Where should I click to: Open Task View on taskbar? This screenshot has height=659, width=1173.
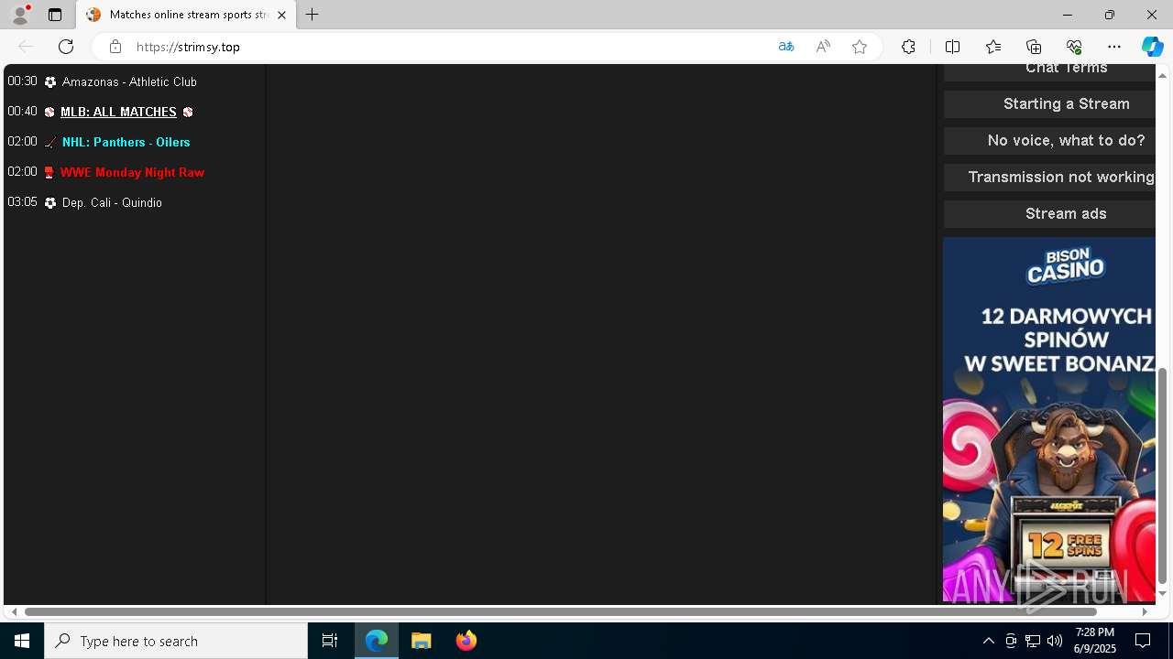[x=330, y=641]
